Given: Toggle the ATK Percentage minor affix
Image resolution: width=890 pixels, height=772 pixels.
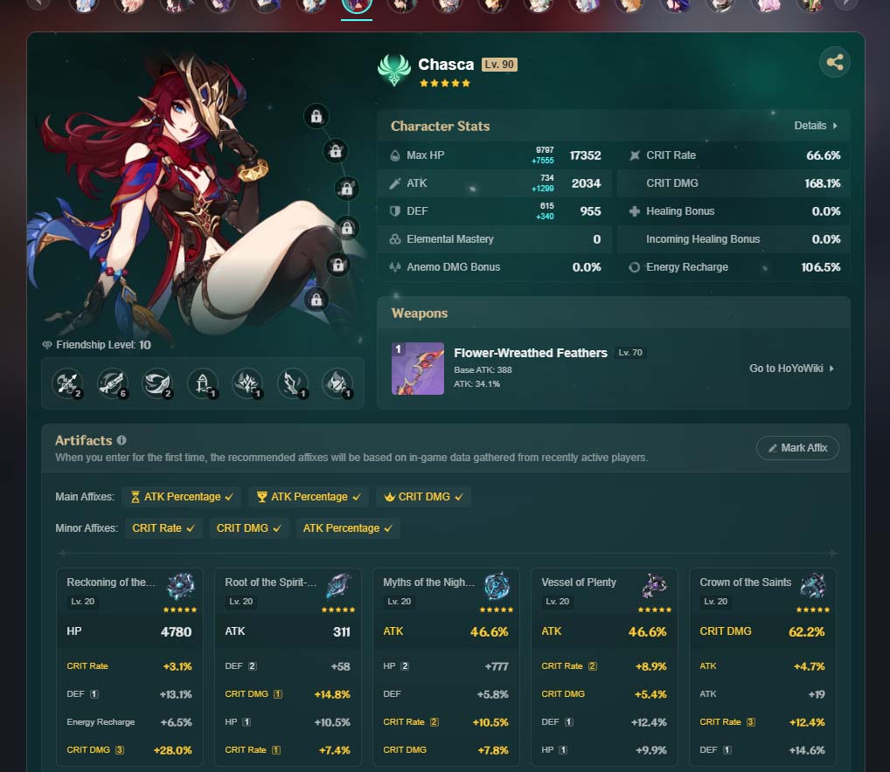Looking at the screenshot, I should [347, 527].
